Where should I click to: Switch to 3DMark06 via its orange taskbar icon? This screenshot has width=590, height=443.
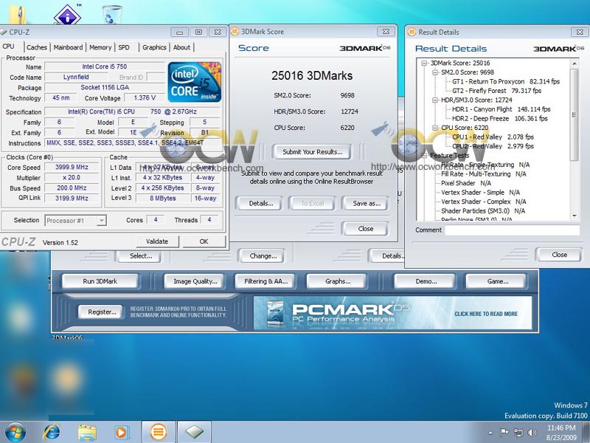click(159, 432)
